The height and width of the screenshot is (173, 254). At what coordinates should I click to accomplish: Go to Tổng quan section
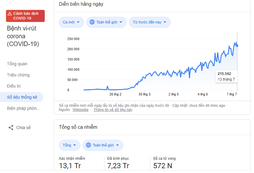(x=17, y=64)
